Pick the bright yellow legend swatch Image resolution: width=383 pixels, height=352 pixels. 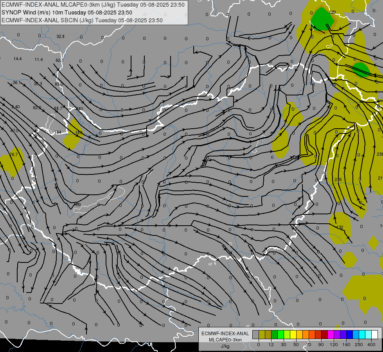(293, 335)
